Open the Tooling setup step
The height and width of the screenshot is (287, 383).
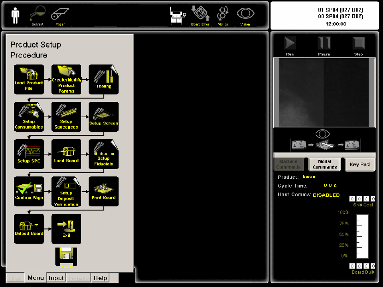coord(103,79)
